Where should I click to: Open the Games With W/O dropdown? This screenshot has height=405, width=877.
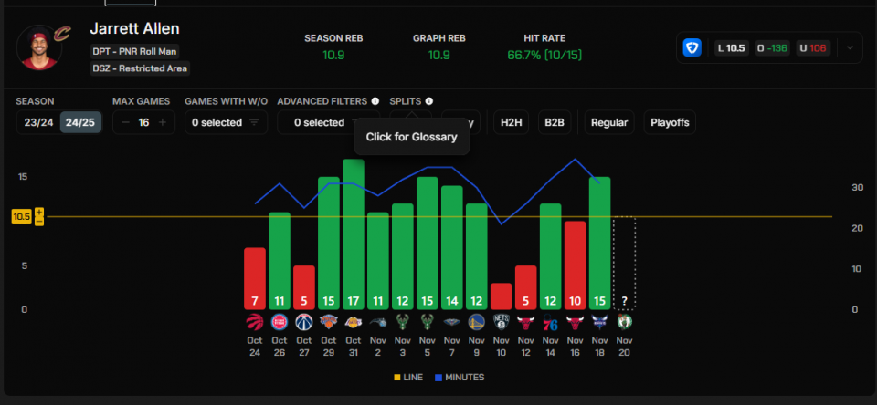point(226,122)
